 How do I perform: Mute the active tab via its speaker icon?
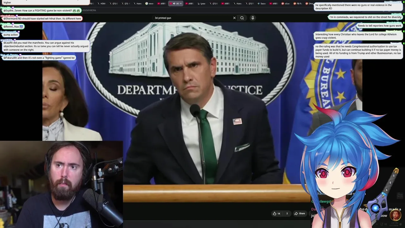[x=174, y=3]
